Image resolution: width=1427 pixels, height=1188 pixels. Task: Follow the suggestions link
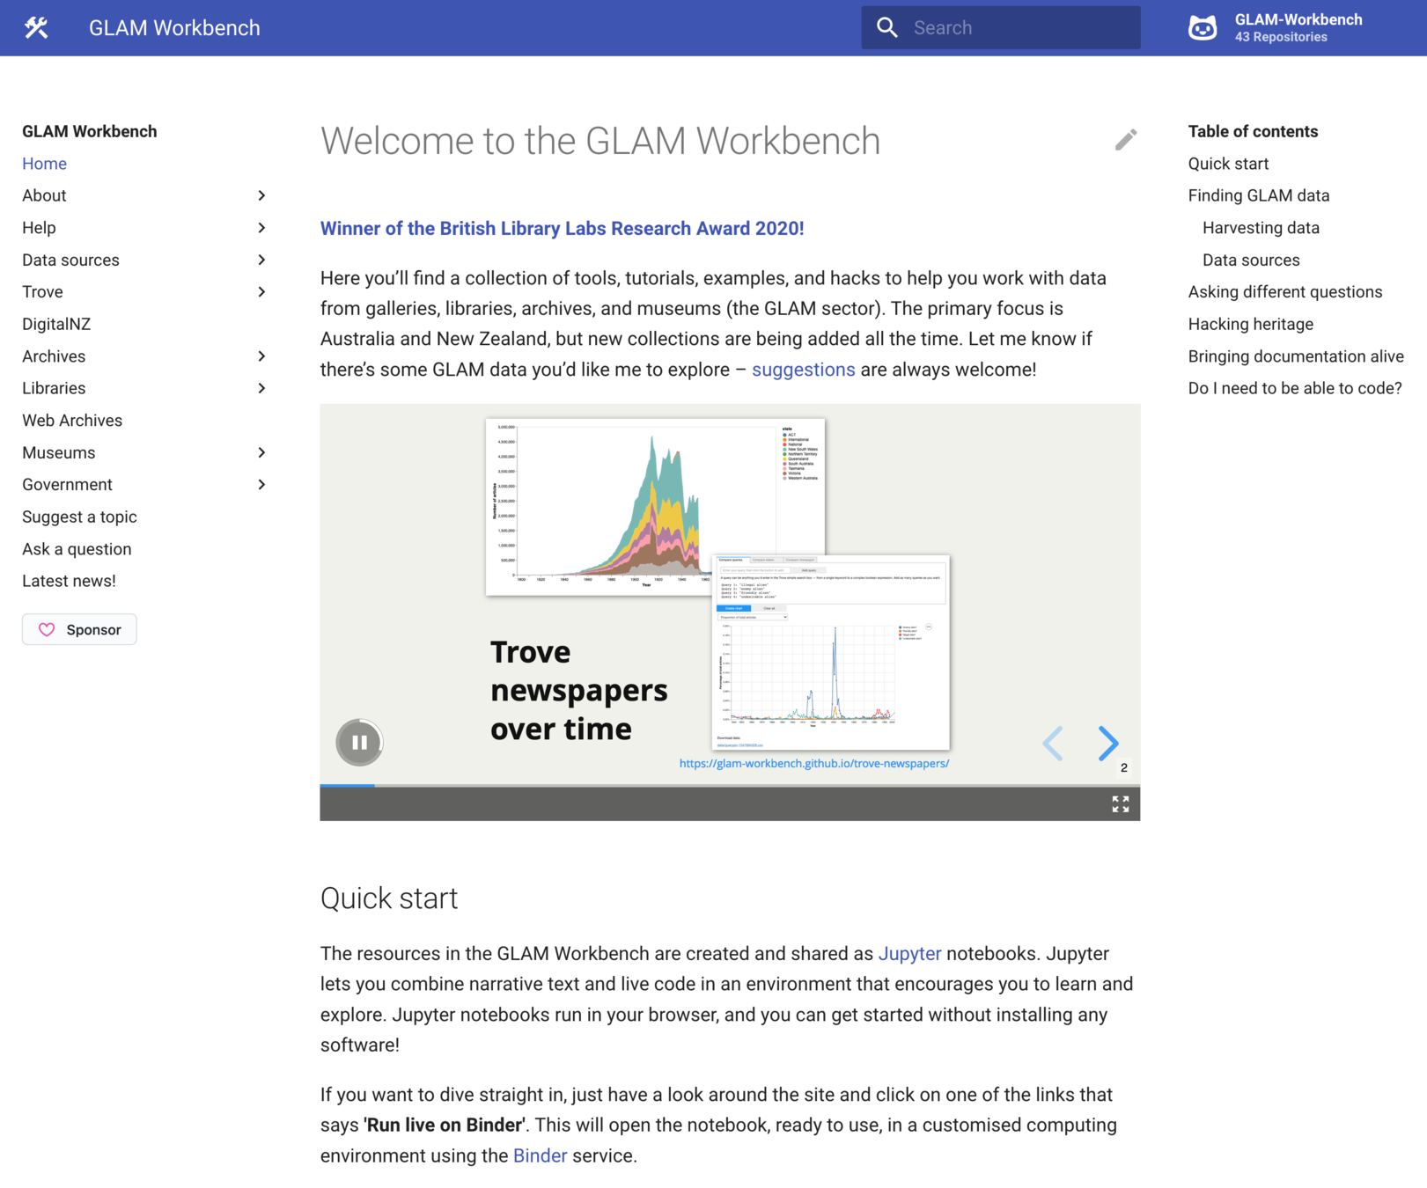coord(803,370)
